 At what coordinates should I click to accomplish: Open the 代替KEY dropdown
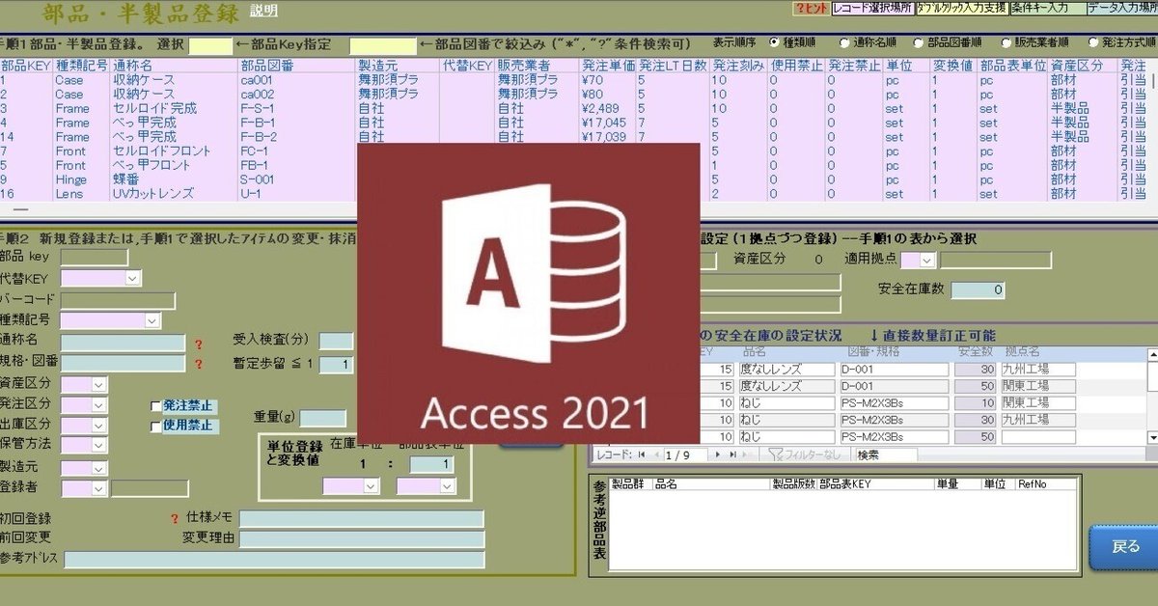[133, 279]
